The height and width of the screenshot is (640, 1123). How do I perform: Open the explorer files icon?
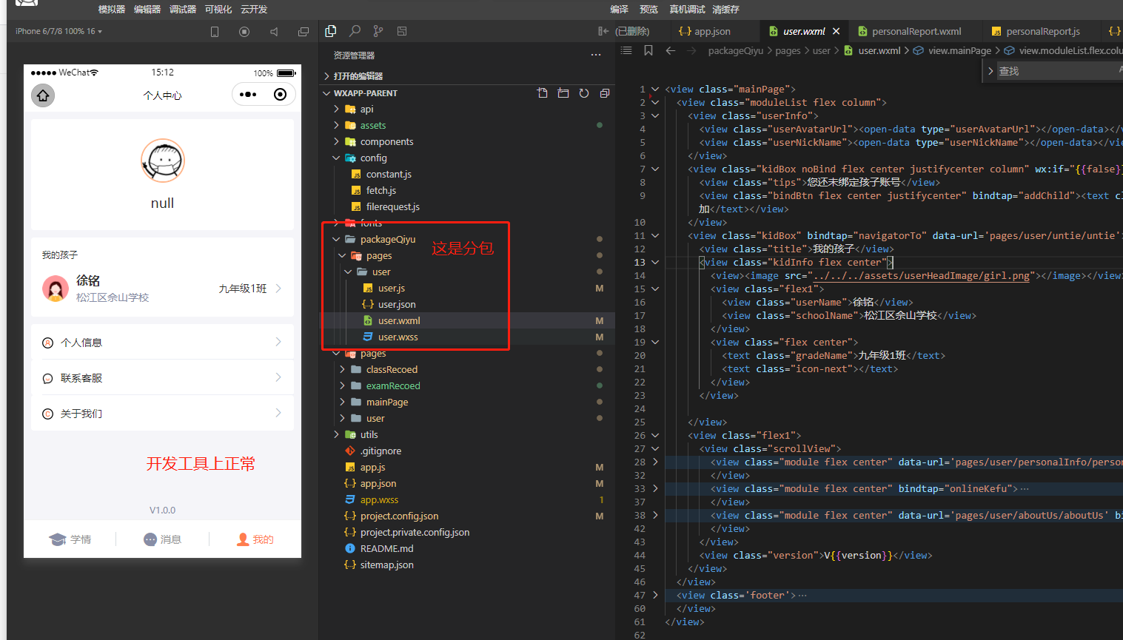331,31
